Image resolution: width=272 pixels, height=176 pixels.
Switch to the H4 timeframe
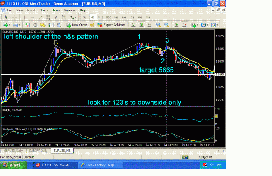(124, 17)
